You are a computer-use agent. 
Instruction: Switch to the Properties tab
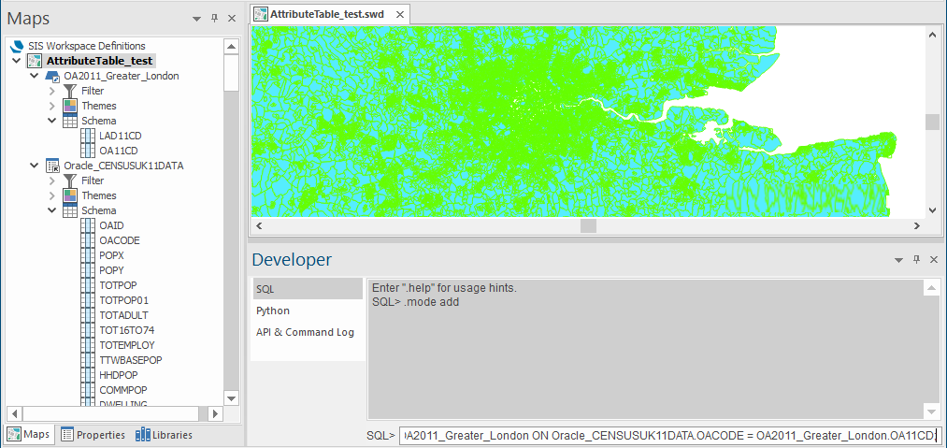(x=93, y=435)
